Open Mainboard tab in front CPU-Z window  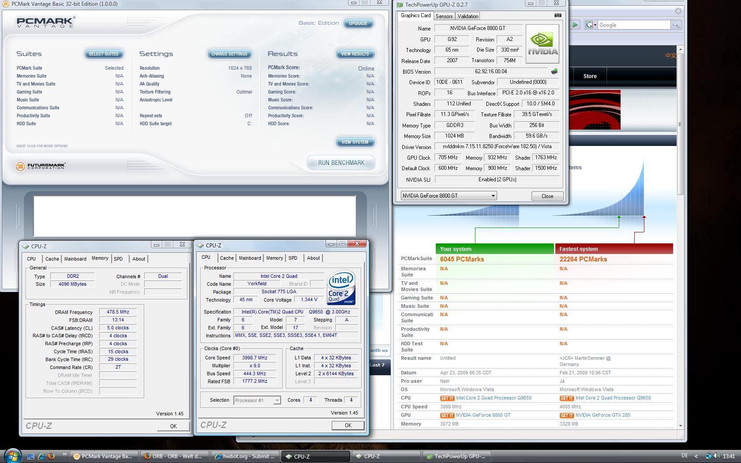coord(250,258)
